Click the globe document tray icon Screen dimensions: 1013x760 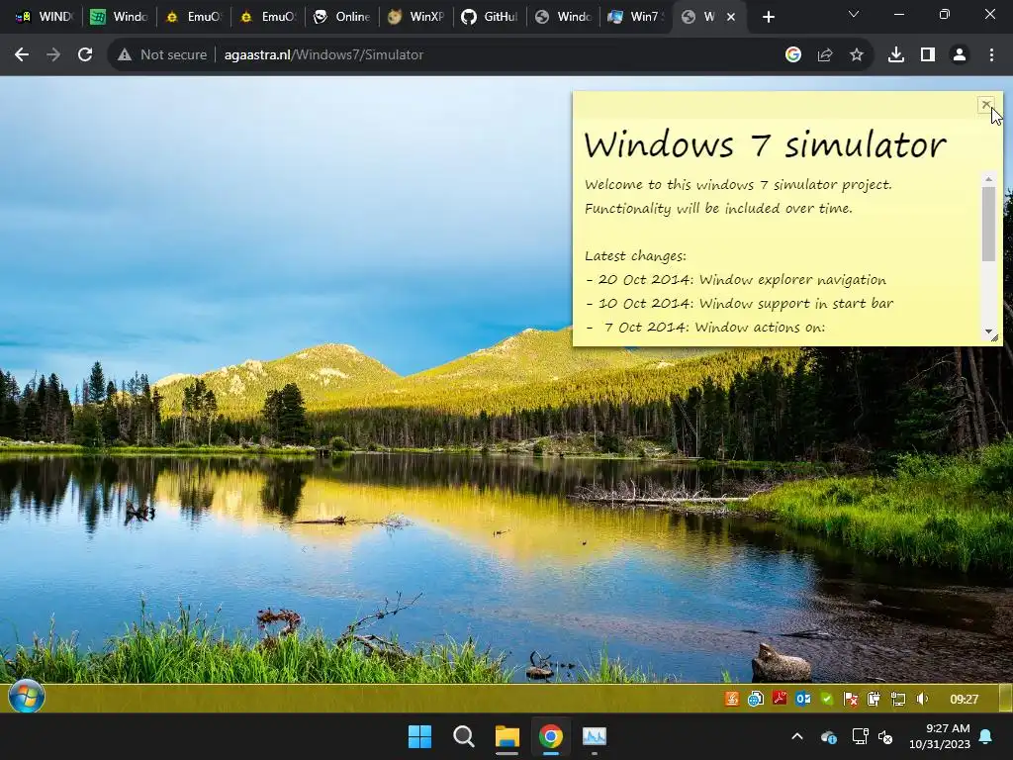click(x=755, y=699)
